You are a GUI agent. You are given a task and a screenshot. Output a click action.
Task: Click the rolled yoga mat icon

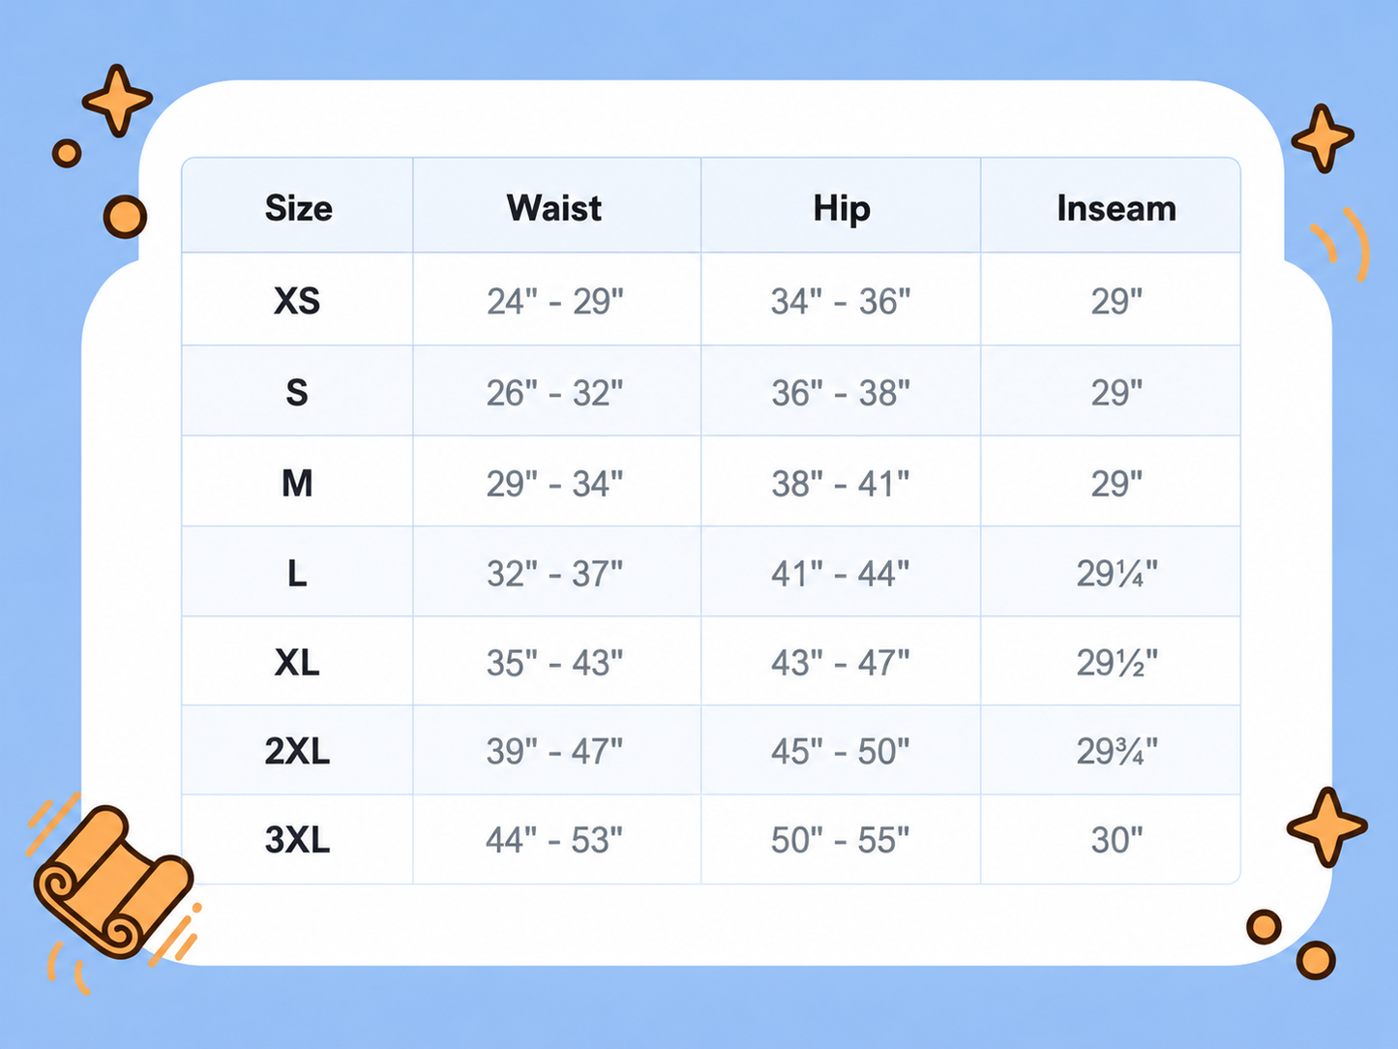(x=113, y=882)
